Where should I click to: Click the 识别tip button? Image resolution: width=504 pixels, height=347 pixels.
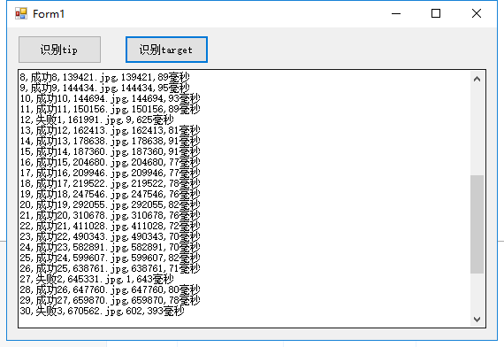(x=59, y=50)
